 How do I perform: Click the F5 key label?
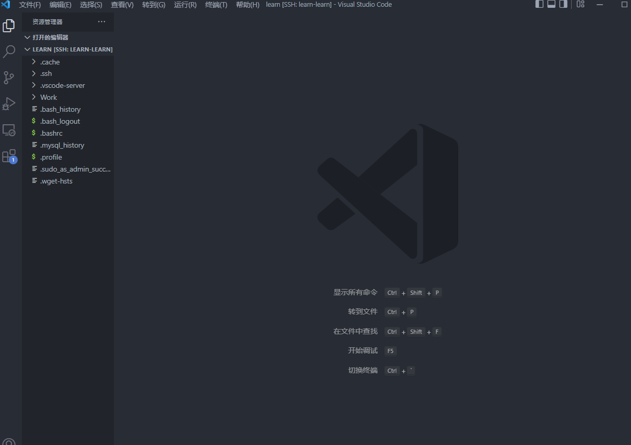pos(391,351)
